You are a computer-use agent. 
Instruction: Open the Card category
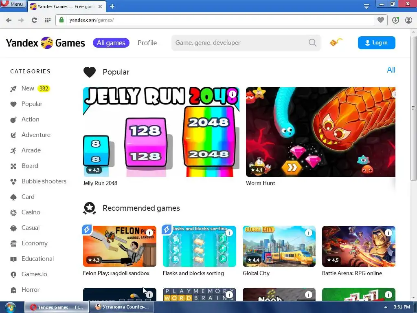22,197
